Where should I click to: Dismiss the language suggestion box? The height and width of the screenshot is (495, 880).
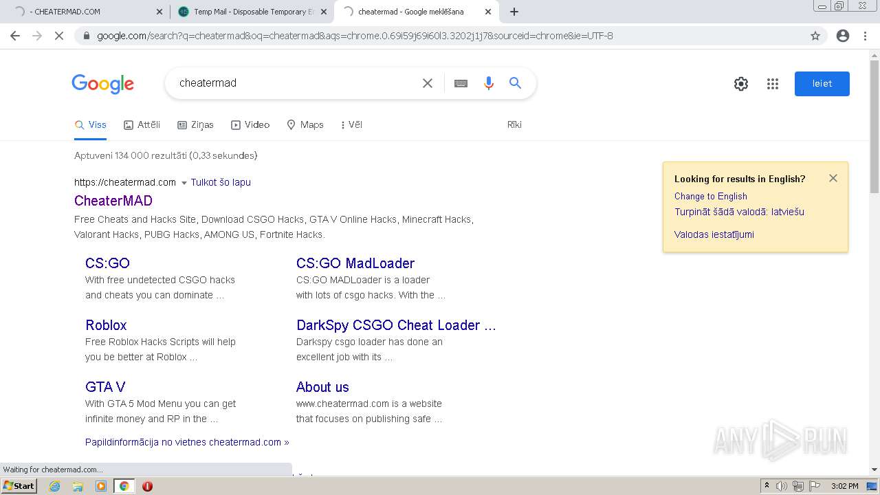coord(833,178)
